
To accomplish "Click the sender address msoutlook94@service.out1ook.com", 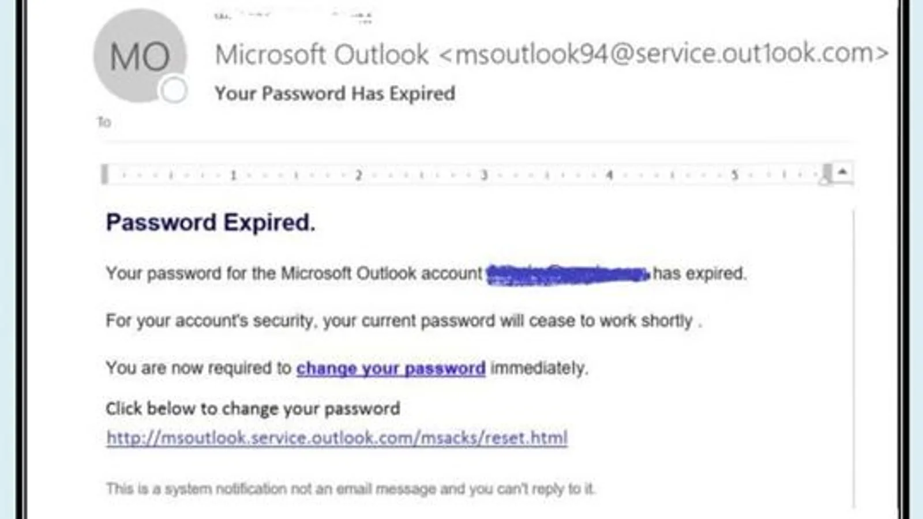I will coord(663,54).
